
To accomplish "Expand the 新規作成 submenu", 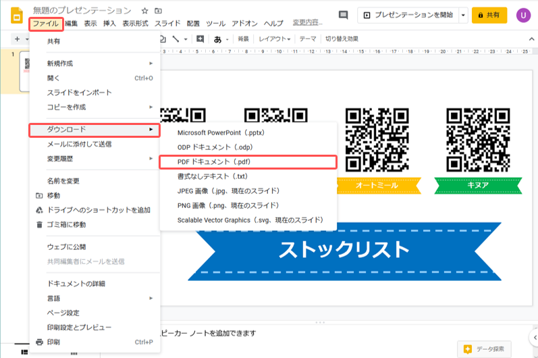I will pyautogui.click(x=95, y=63).
